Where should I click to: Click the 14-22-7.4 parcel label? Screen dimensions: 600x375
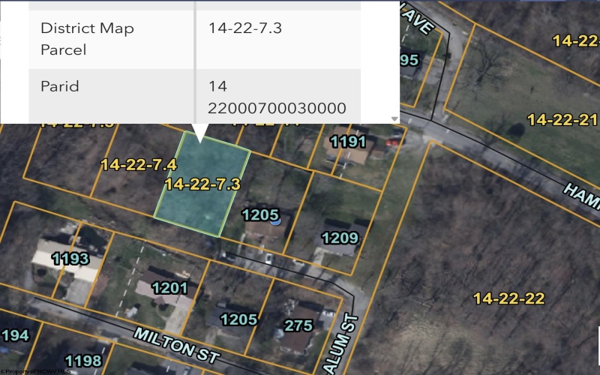139,165
